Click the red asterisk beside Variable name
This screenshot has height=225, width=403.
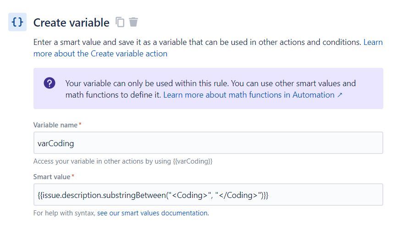tap(80, 125)
